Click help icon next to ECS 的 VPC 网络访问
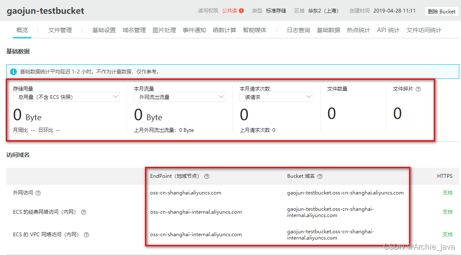Image resolution: width=461 pixels, height=255 pixels. tap(87, 235)
